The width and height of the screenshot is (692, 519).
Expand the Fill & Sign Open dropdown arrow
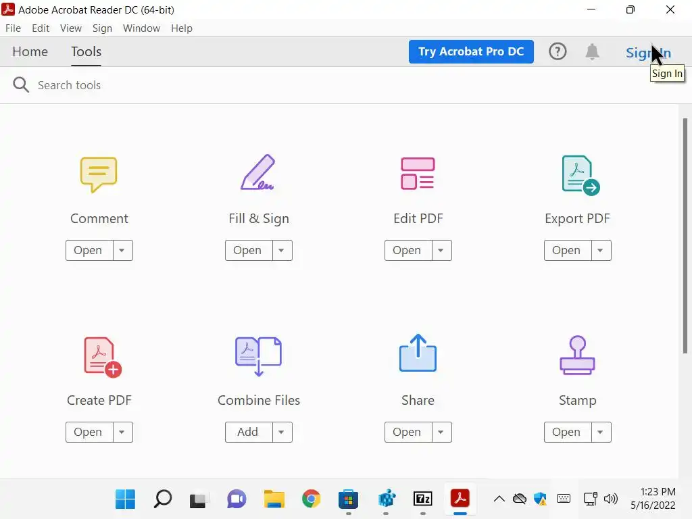point(282,250)
